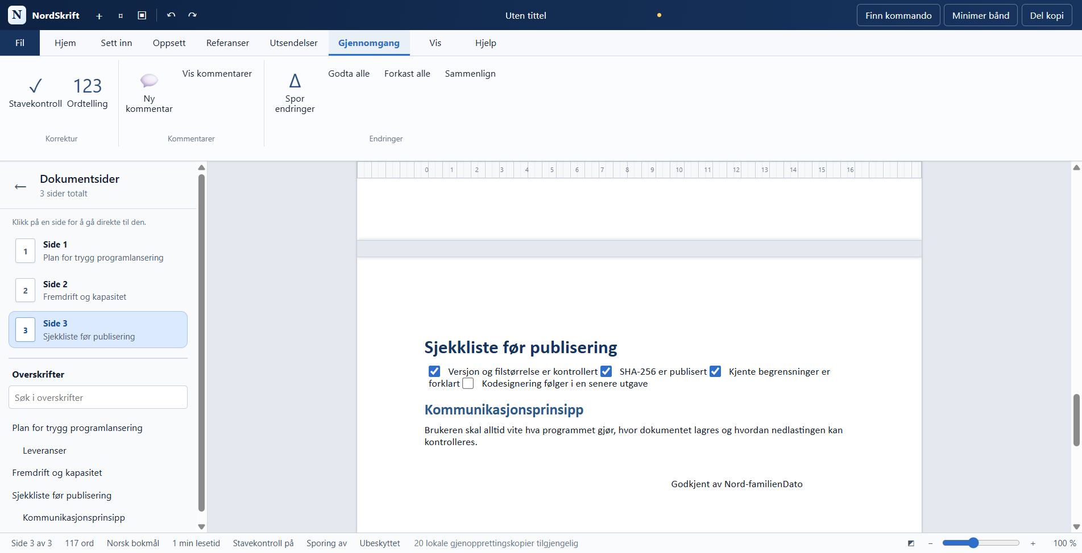Image resolution: width=1082 pixels, height=553 pixels.
Task: Toggle Spor endringer tracking
Action: pos(295,93)
